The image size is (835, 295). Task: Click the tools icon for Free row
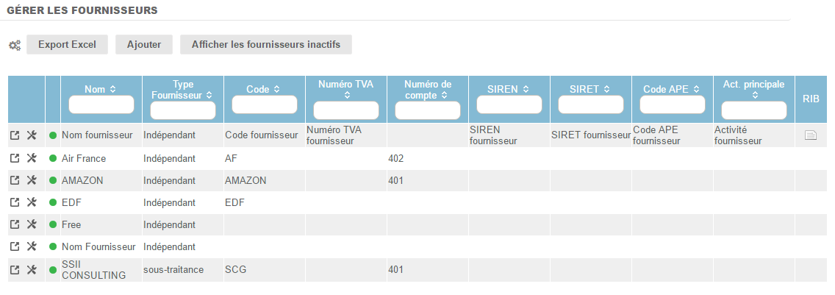point(32,224)
